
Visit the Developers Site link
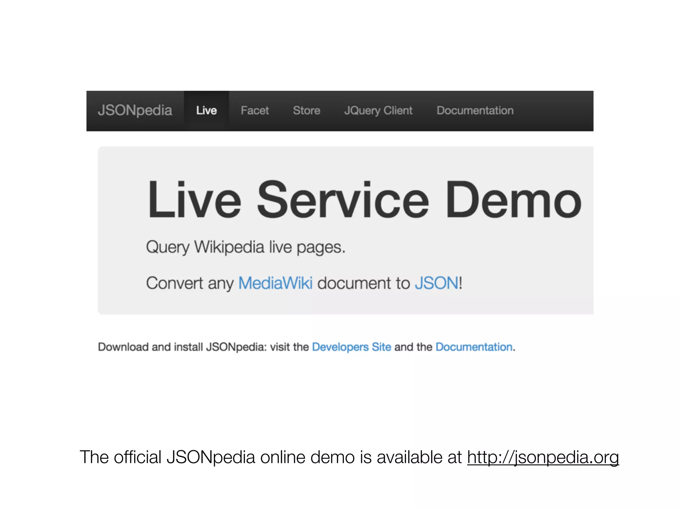(352, 347)
